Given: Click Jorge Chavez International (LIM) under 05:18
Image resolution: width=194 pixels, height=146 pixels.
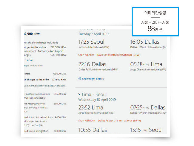Looking at the screenshot, I should click(x=148, y=70).
